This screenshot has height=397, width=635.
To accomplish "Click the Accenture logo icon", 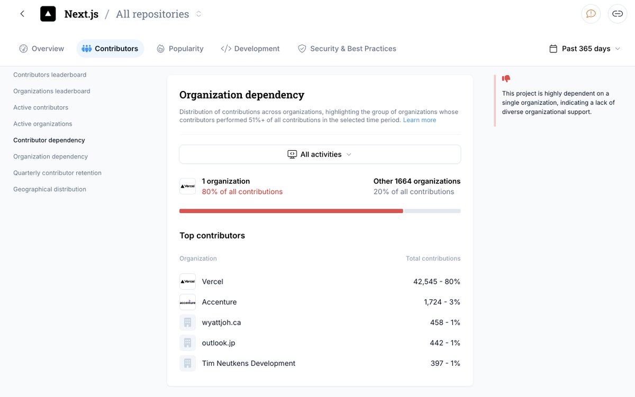I will coord(187,302).
